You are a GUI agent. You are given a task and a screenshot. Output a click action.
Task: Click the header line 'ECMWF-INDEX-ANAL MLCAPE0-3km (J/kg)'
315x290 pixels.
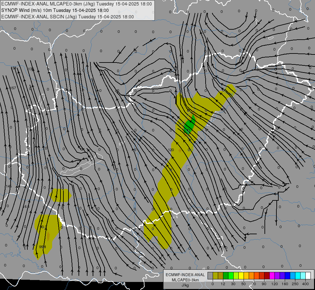pyautogui.click(x=48, y=4)
